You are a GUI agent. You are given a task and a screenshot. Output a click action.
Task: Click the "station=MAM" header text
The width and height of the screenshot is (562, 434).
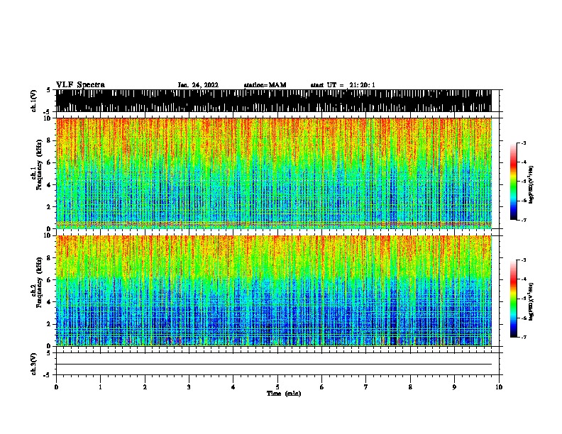265,85
